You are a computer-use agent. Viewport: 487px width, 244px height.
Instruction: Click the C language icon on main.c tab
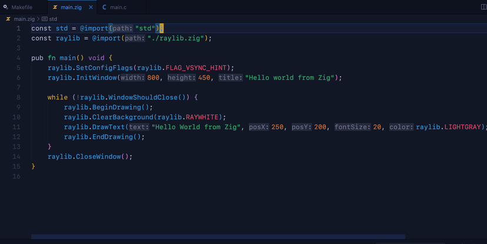point(104,7)
